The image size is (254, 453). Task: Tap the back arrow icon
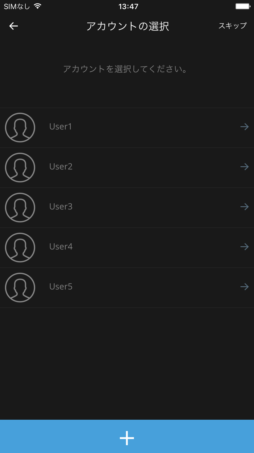click(x=13, y=26)
